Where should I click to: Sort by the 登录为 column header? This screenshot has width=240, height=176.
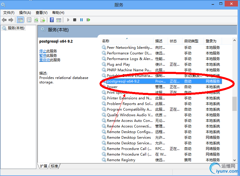click(213, 41)
